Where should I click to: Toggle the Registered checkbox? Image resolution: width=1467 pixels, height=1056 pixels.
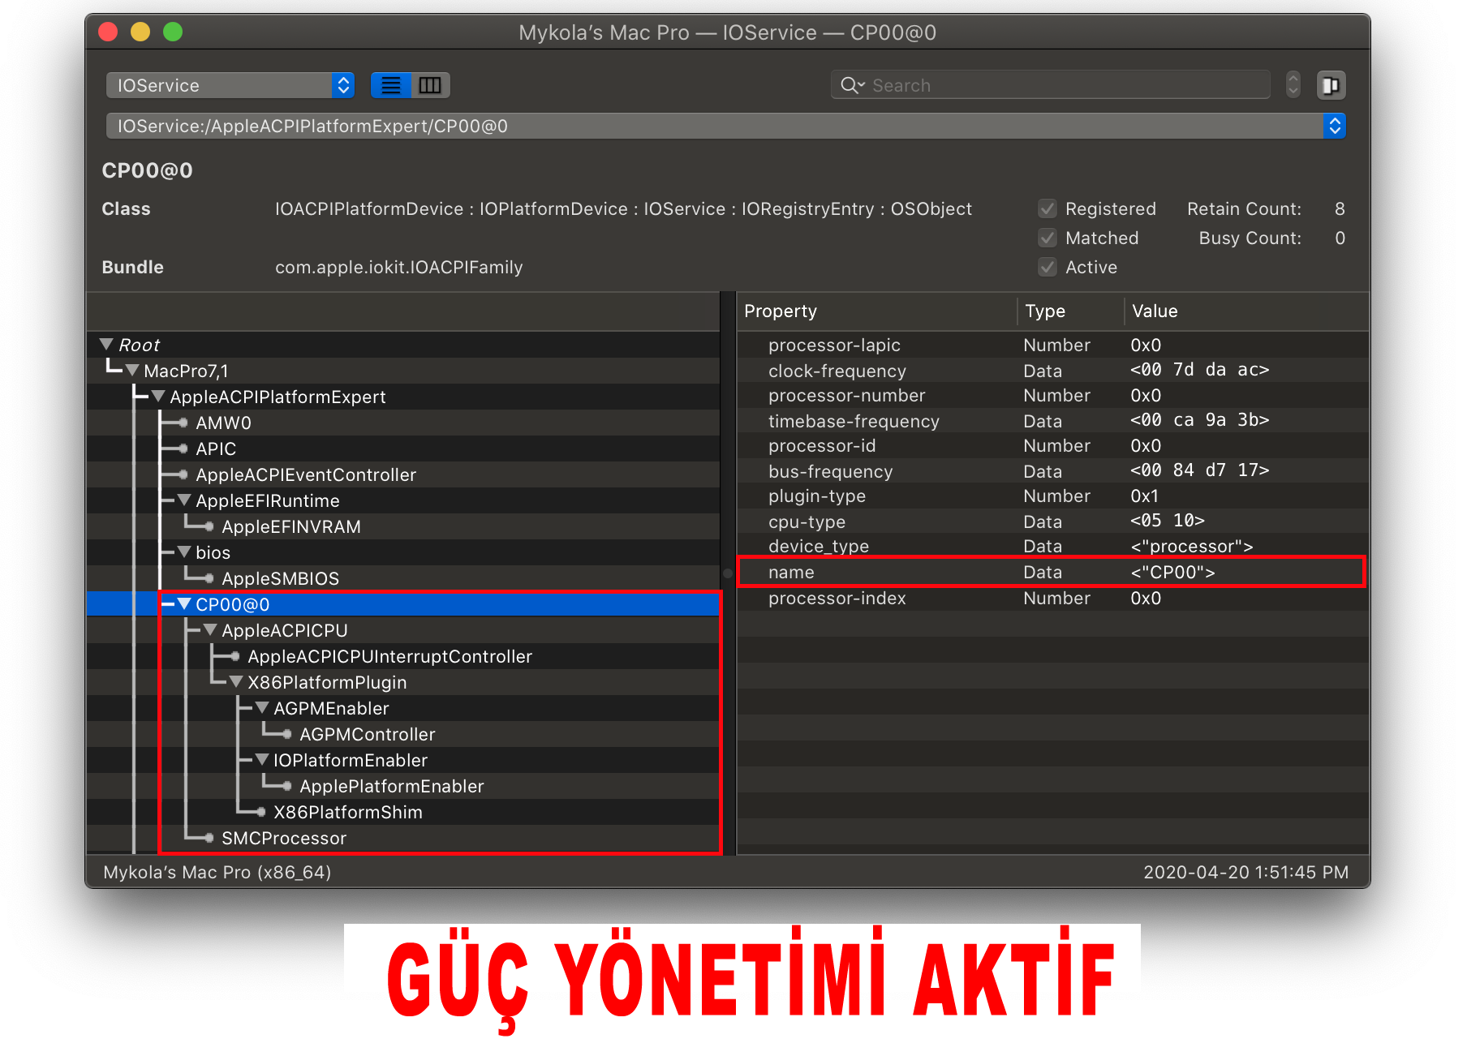[x=1048, y=209]
